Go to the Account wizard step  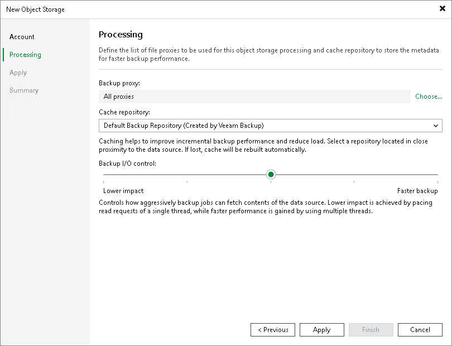pyautogui.click(x=22, y=37)
